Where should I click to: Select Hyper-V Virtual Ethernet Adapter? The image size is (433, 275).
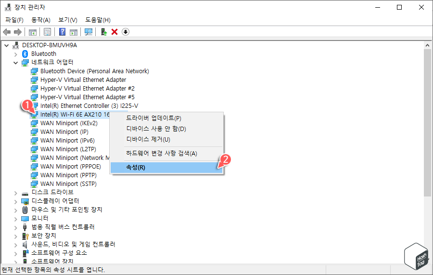tap(83, 80)
